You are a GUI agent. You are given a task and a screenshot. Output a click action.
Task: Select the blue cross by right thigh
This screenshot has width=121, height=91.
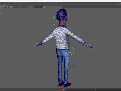(70, 57)
